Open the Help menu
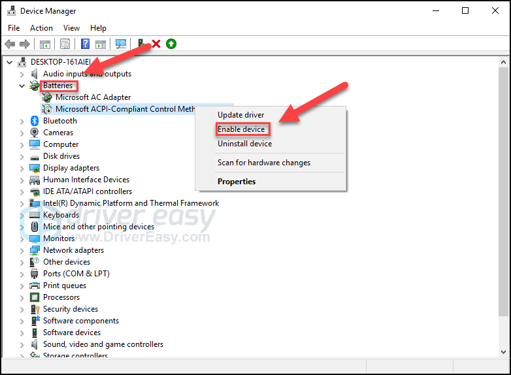The height and width of the screenshot is (375, 511). click(x=98, y=28)
